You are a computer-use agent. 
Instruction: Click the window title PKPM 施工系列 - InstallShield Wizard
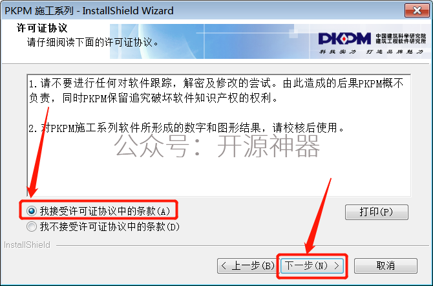pos(89,11)
